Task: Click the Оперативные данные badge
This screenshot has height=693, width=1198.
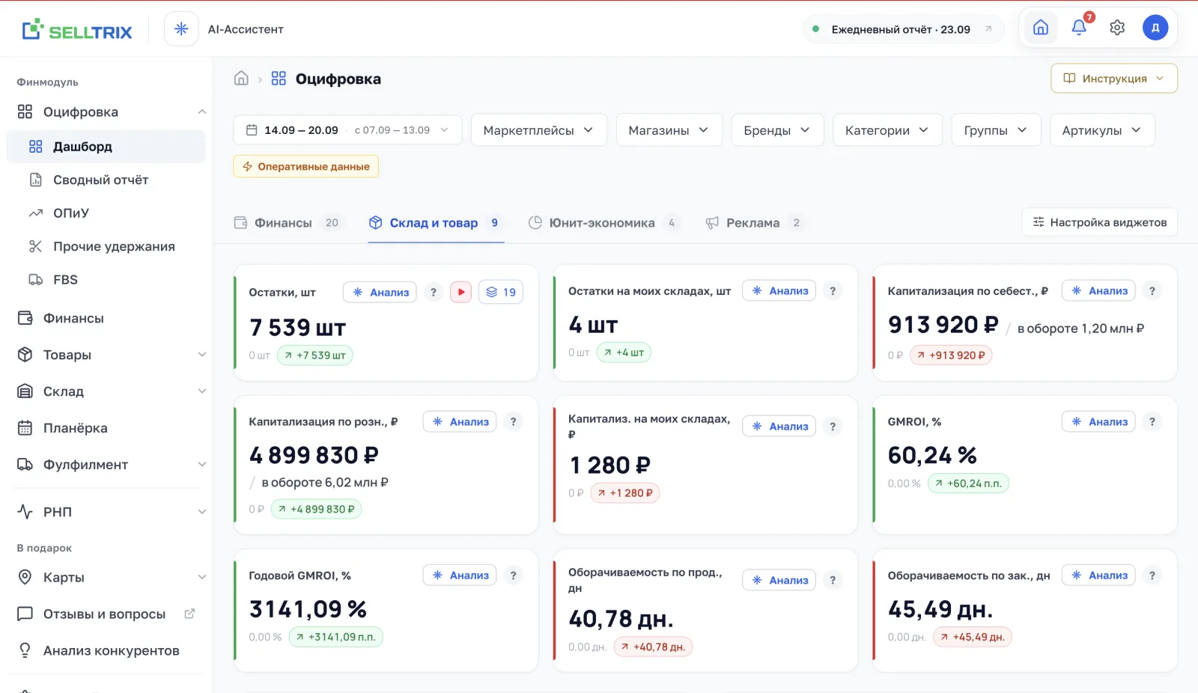Action: [305, 166]
